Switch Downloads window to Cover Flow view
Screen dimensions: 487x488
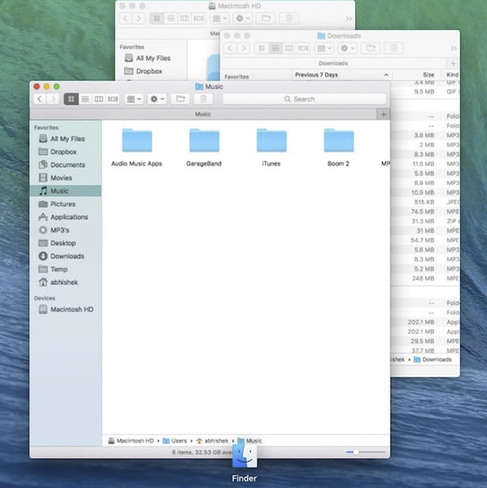pos(303,48)
